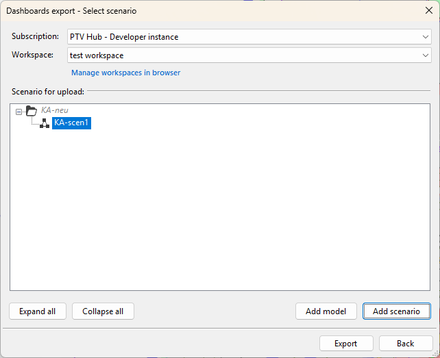Open the Subscription dropdown arrow

click(x=426, y=37)
